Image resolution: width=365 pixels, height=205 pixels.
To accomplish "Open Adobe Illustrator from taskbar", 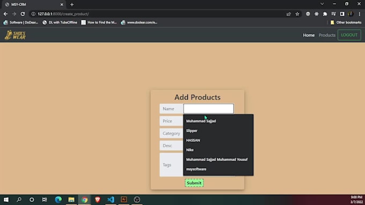I will pos(124,200).
